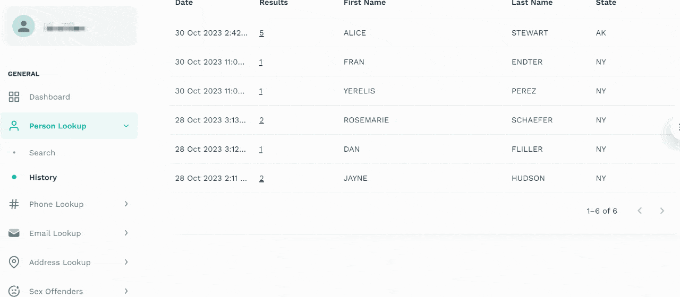Click the Person Lookup person icon
Screen dimensions: 680x297
[x=14, y=126]
